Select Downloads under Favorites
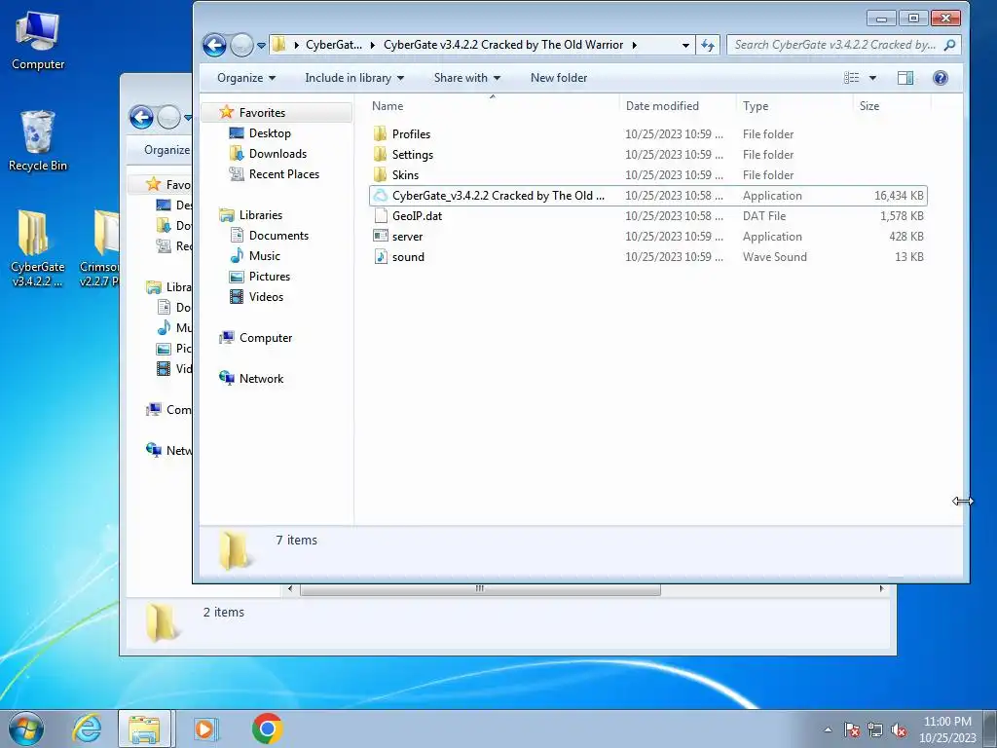The width and height of the screenshot is (997, 748). (x=277, y=153)
